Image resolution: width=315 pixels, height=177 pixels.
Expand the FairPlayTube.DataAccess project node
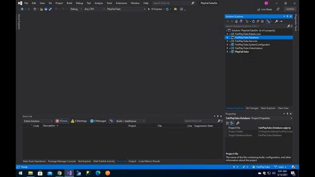tap(227, 34)
